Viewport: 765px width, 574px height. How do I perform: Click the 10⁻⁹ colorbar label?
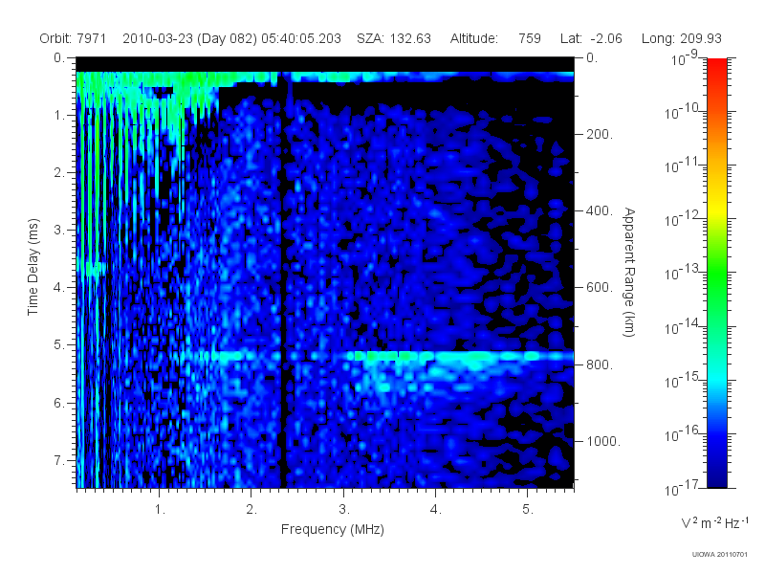[x=685, y=58]
